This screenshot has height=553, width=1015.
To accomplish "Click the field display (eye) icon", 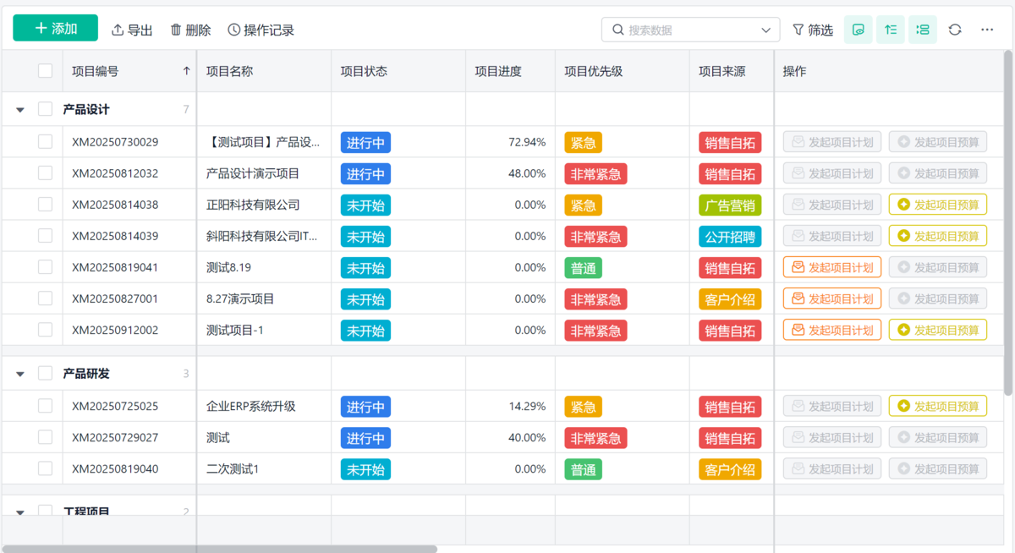I will [x=859, y=30].
